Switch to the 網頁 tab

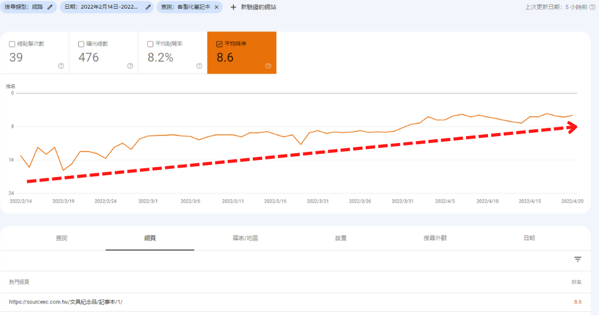pyautogui.click(x=150, y=238)
